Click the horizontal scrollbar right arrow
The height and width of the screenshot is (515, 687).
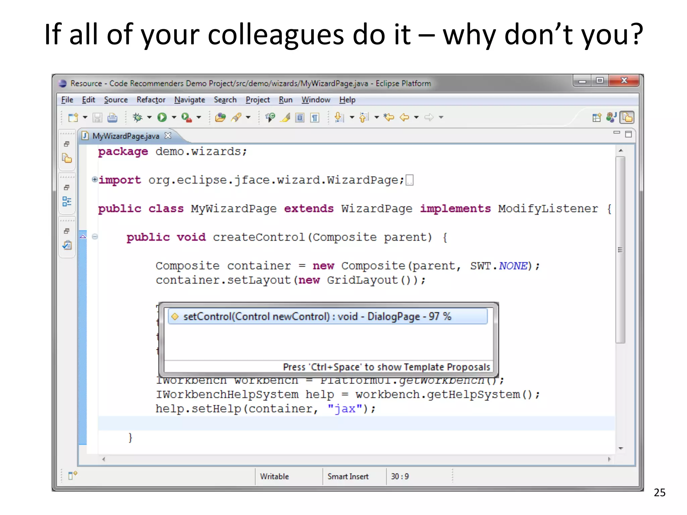coord(610,459)
